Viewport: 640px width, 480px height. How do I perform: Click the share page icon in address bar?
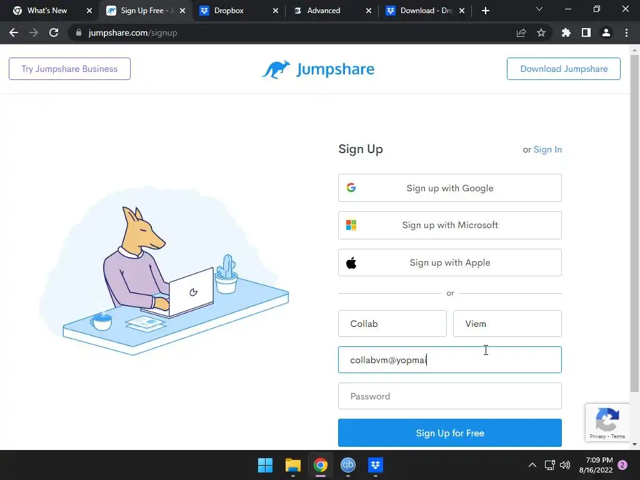tap(521, 32)
